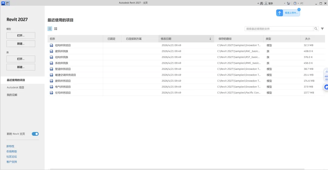Click the 32.3 MB size value
Image resolution: width=328 pixels, height=170 pixels.
pyautogui.click(x=308, y=45)
